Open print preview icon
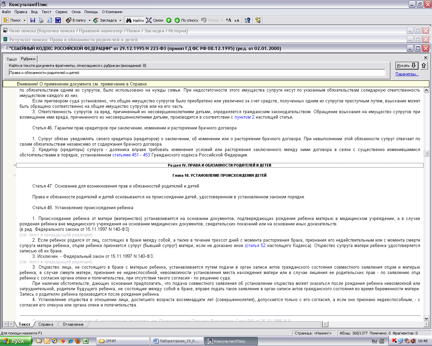The height and width of the screenshot is (346, 432). point(50,20)
